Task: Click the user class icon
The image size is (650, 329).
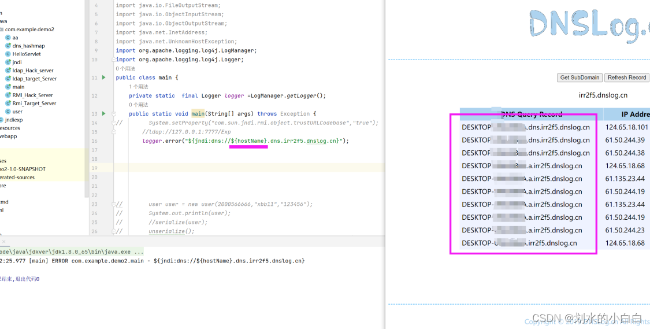Action: [x=8, y=112]
